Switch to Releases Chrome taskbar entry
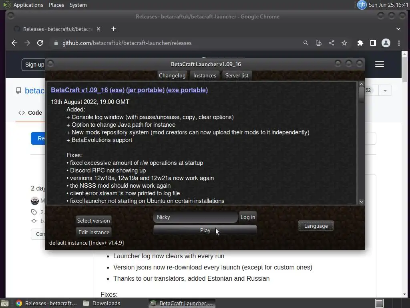The width and height of the screenshot is (410, 308). click(46, 303)
